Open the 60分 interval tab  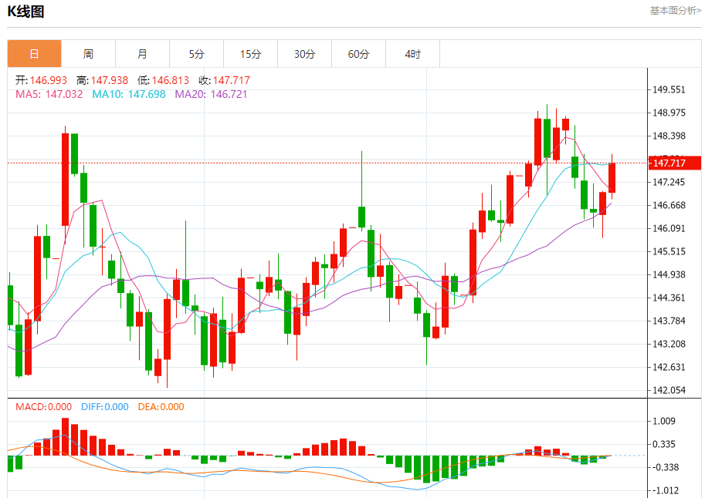point(358,54)
